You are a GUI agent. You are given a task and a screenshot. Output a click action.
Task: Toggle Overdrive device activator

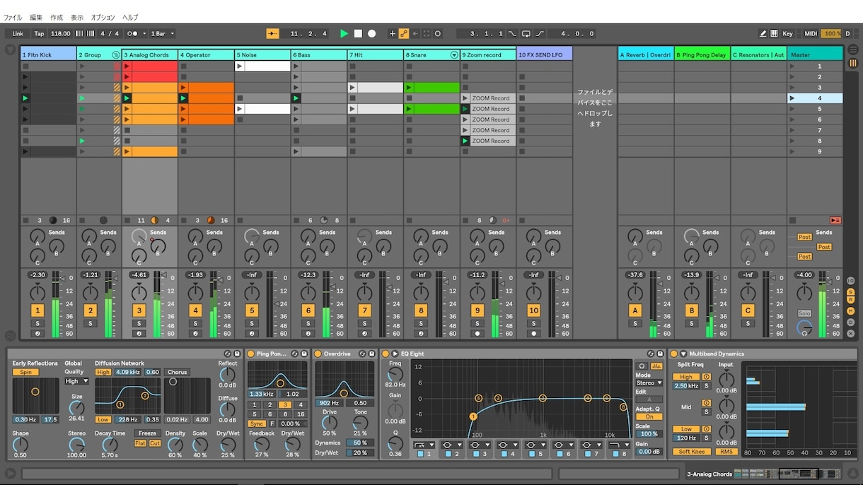pos(318,353)
